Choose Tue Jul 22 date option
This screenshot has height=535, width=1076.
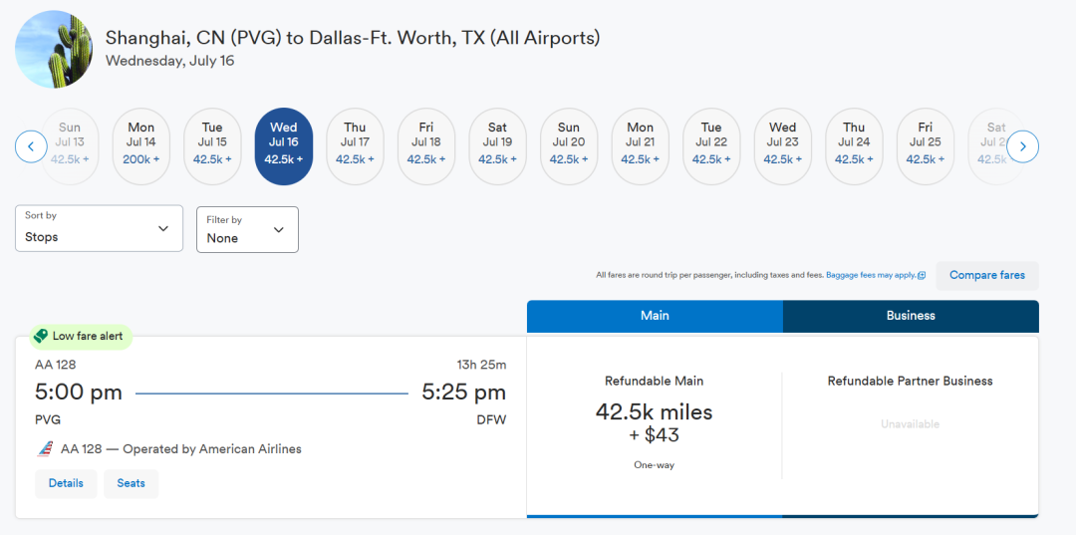click(711, 146)
